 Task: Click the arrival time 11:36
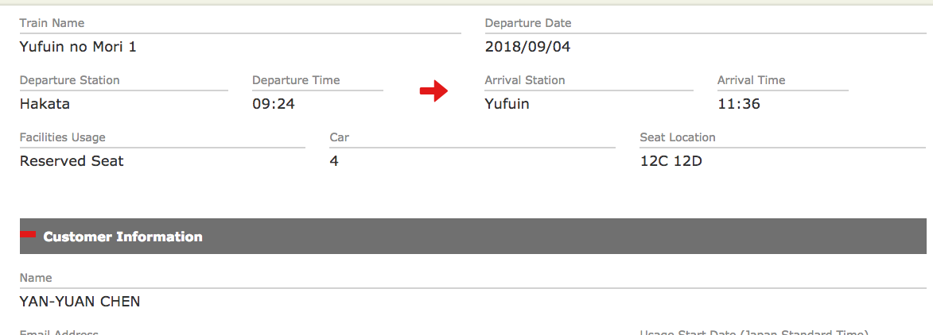click(739, 104)
